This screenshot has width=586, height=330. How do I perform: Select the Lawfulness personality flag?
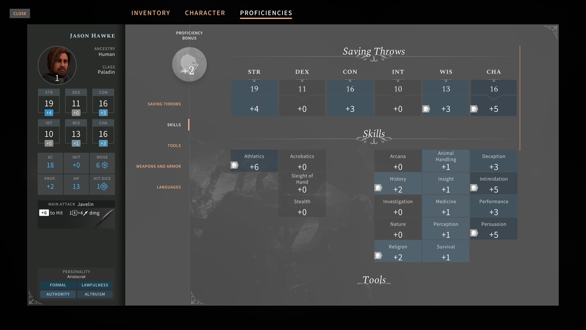point(95,285)
